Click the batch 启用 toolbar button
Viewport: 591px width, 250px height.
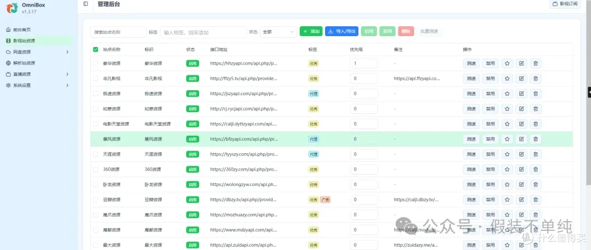click(369, 31)
